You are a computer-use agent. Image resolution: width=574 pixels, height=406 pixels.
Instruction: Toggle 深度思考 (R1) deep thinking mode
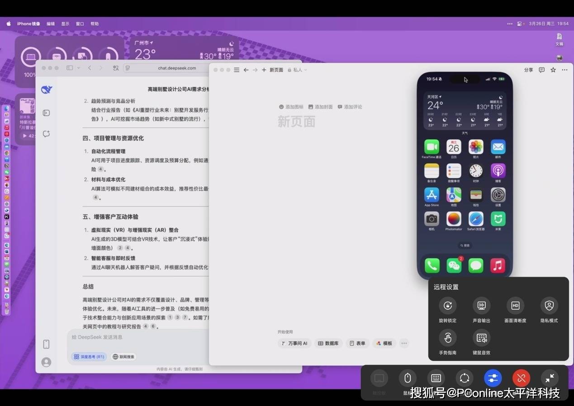(89, 357)
